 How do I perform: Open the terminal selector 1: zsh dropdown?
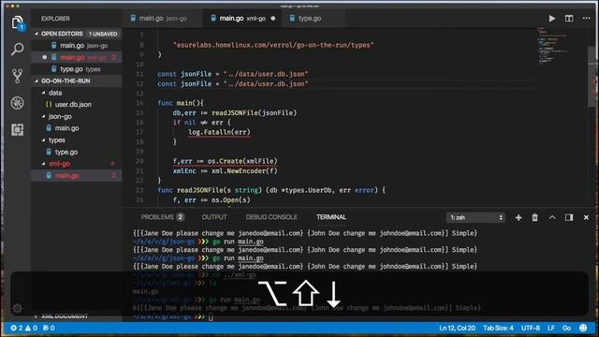475,217
